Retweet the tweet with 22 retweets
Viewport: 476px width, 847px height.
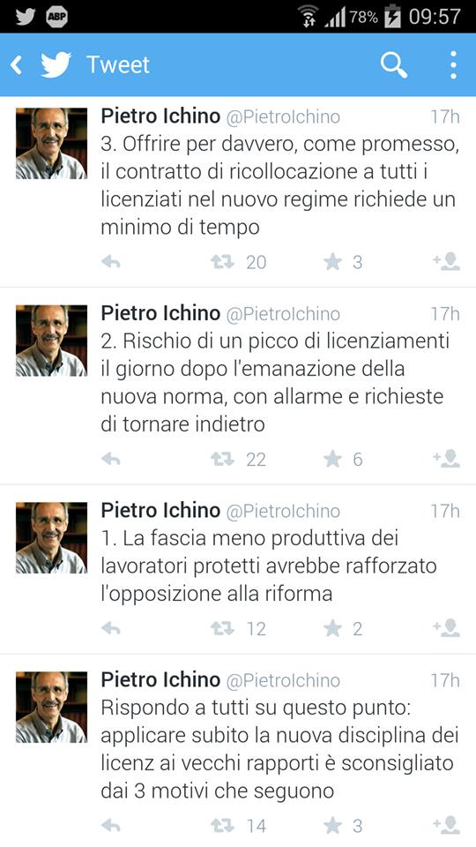(x=222, y=459)
